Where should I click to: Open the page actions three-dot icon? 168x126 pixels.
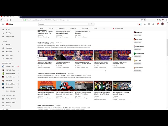pos(139,20)
